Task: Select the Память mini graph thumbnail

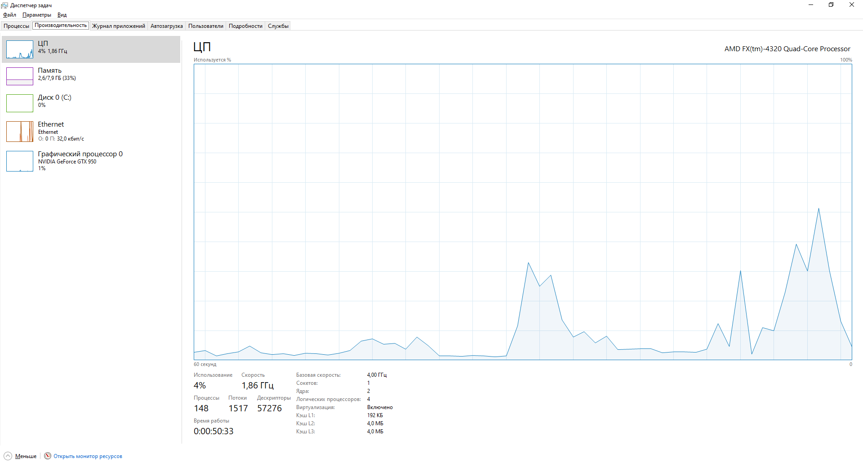Action: point(20,76)
